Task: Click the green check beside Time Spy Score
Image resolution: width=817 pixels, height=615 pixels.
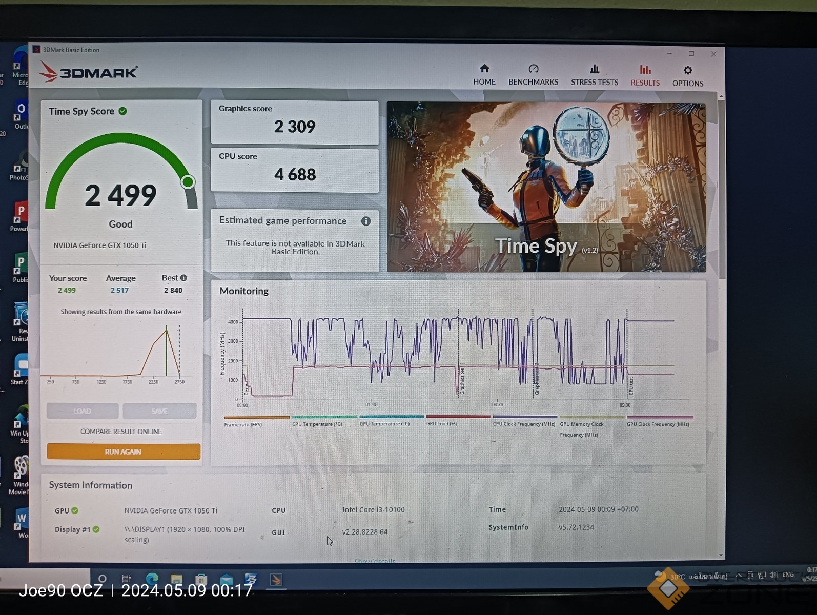Action: coord(123,111)
